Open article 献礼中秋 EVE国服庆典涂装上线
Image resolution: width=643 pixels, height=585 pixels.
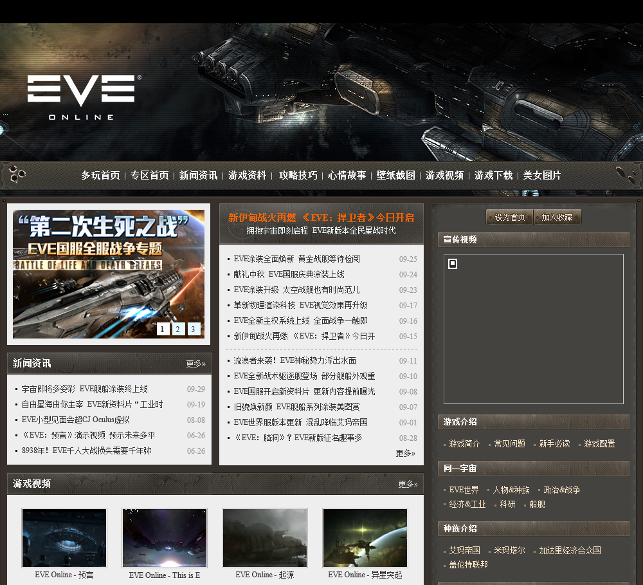point(289,274)
